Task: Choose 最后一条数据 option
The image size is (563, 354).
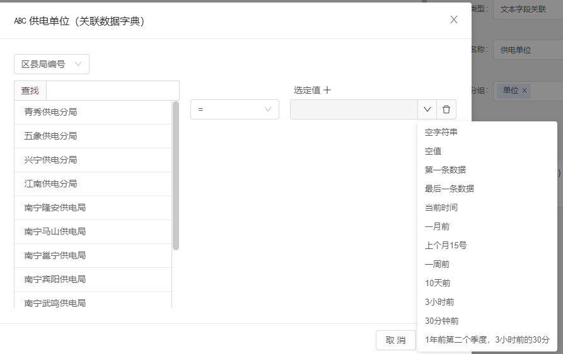Action: pyautogui.click(x=450, y=189)
